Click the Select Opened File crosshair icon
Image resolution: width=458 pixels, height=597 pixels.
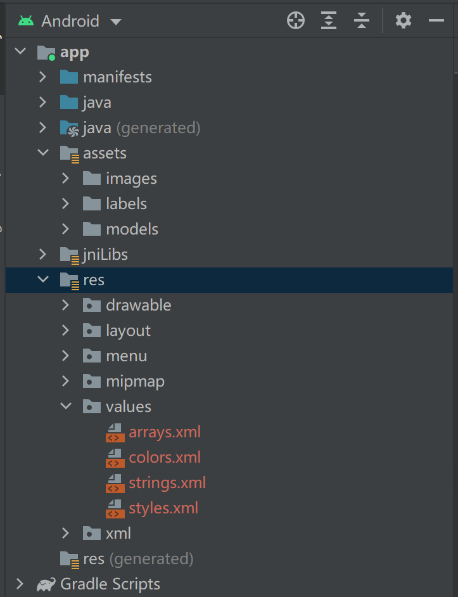tap(295, 20)
